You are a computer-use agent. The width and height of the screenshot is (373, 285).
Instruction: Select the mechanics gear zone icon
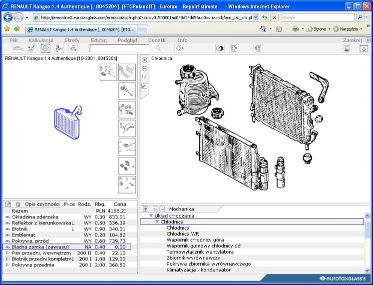tap(45, 48)
